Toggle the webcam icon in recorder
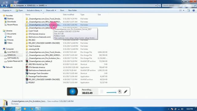The image size is (197, 111). coord(120,91)
